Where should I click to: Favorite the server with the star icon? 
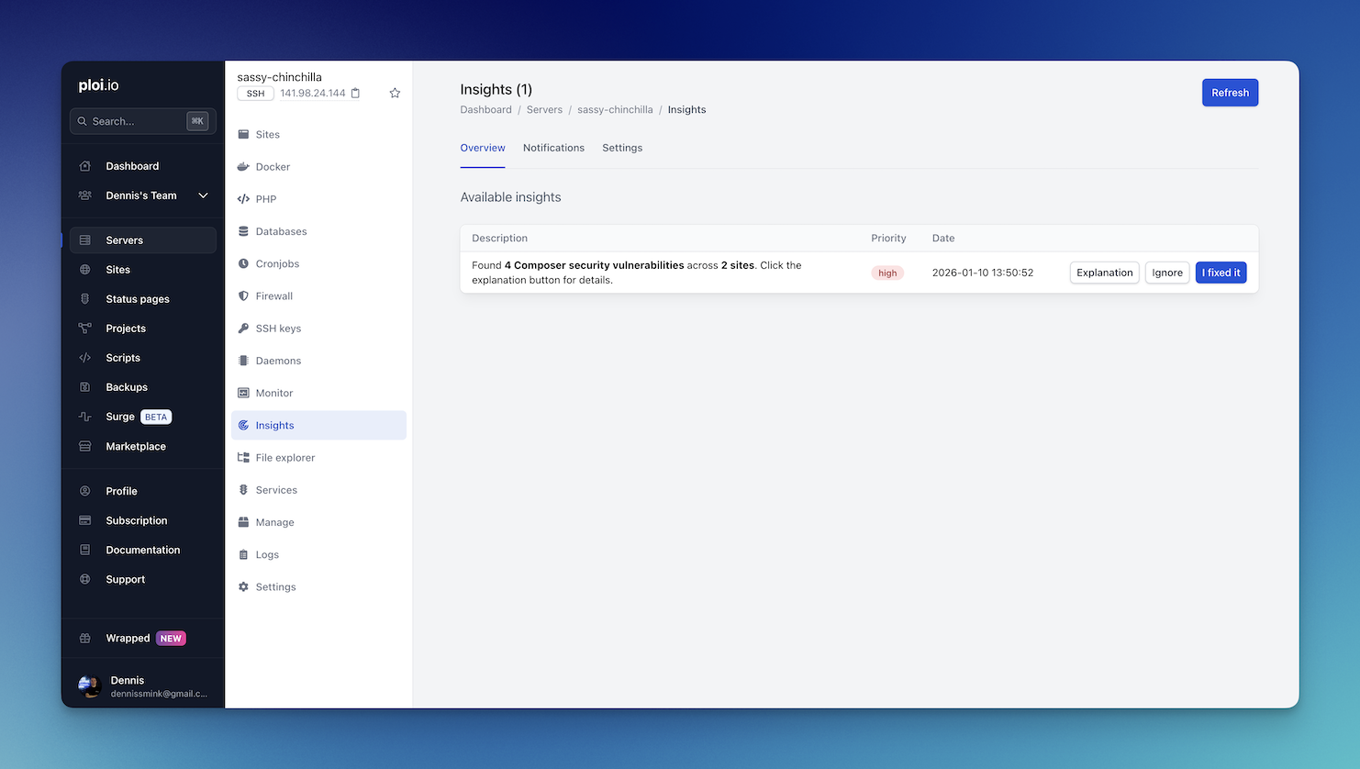coord(395,94)
